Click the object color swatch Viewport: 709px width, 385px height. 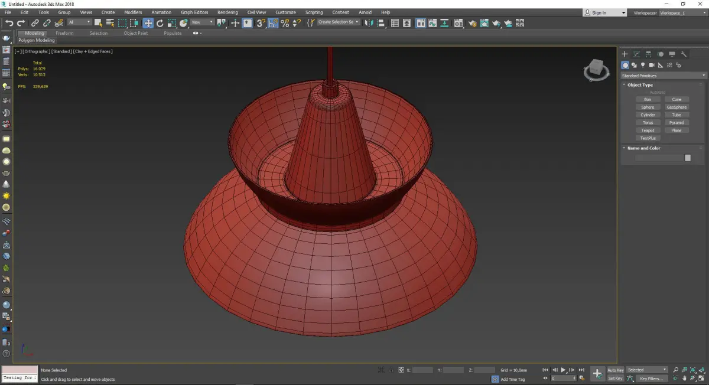(x=688, y=158)
